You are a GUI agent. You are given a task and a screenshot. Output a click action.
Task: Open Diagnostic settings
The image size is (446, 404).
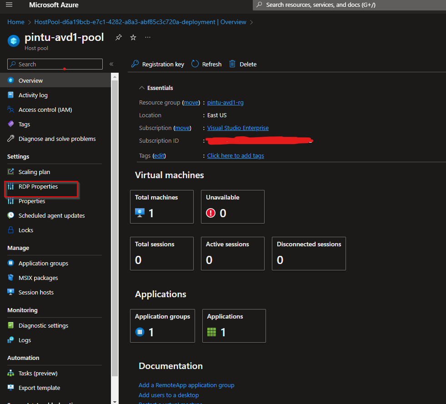[x=55, y=325]
